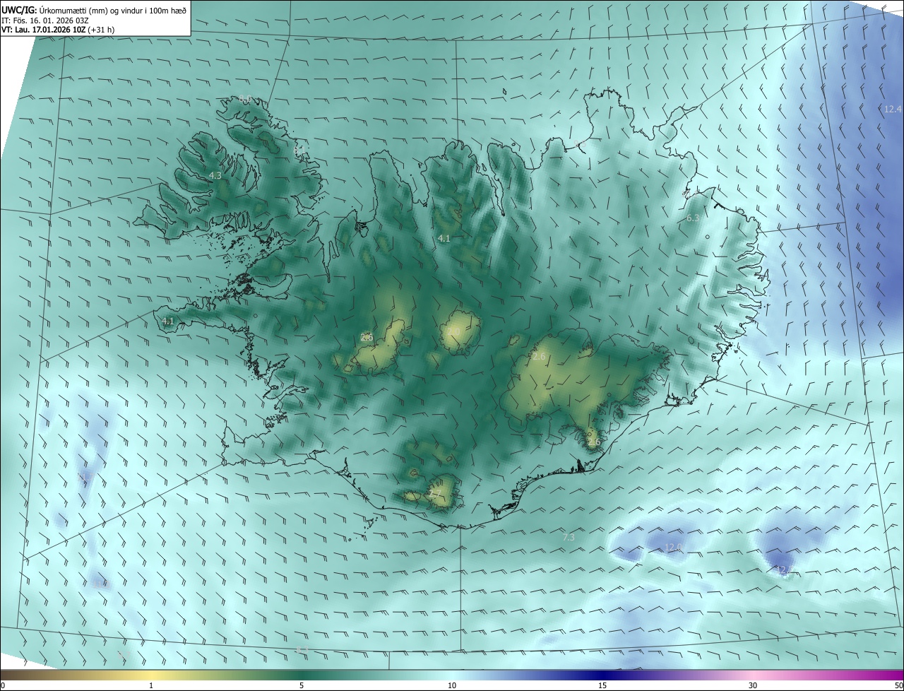The image size is (904, 691).
Task: Select the colorbar tick label '50'
Action: pyautogui.click(x=898, y=685)
